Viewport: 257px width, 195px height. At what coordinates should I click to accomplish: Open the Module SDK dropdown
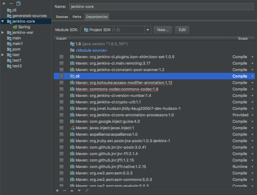tap(148, 30)
